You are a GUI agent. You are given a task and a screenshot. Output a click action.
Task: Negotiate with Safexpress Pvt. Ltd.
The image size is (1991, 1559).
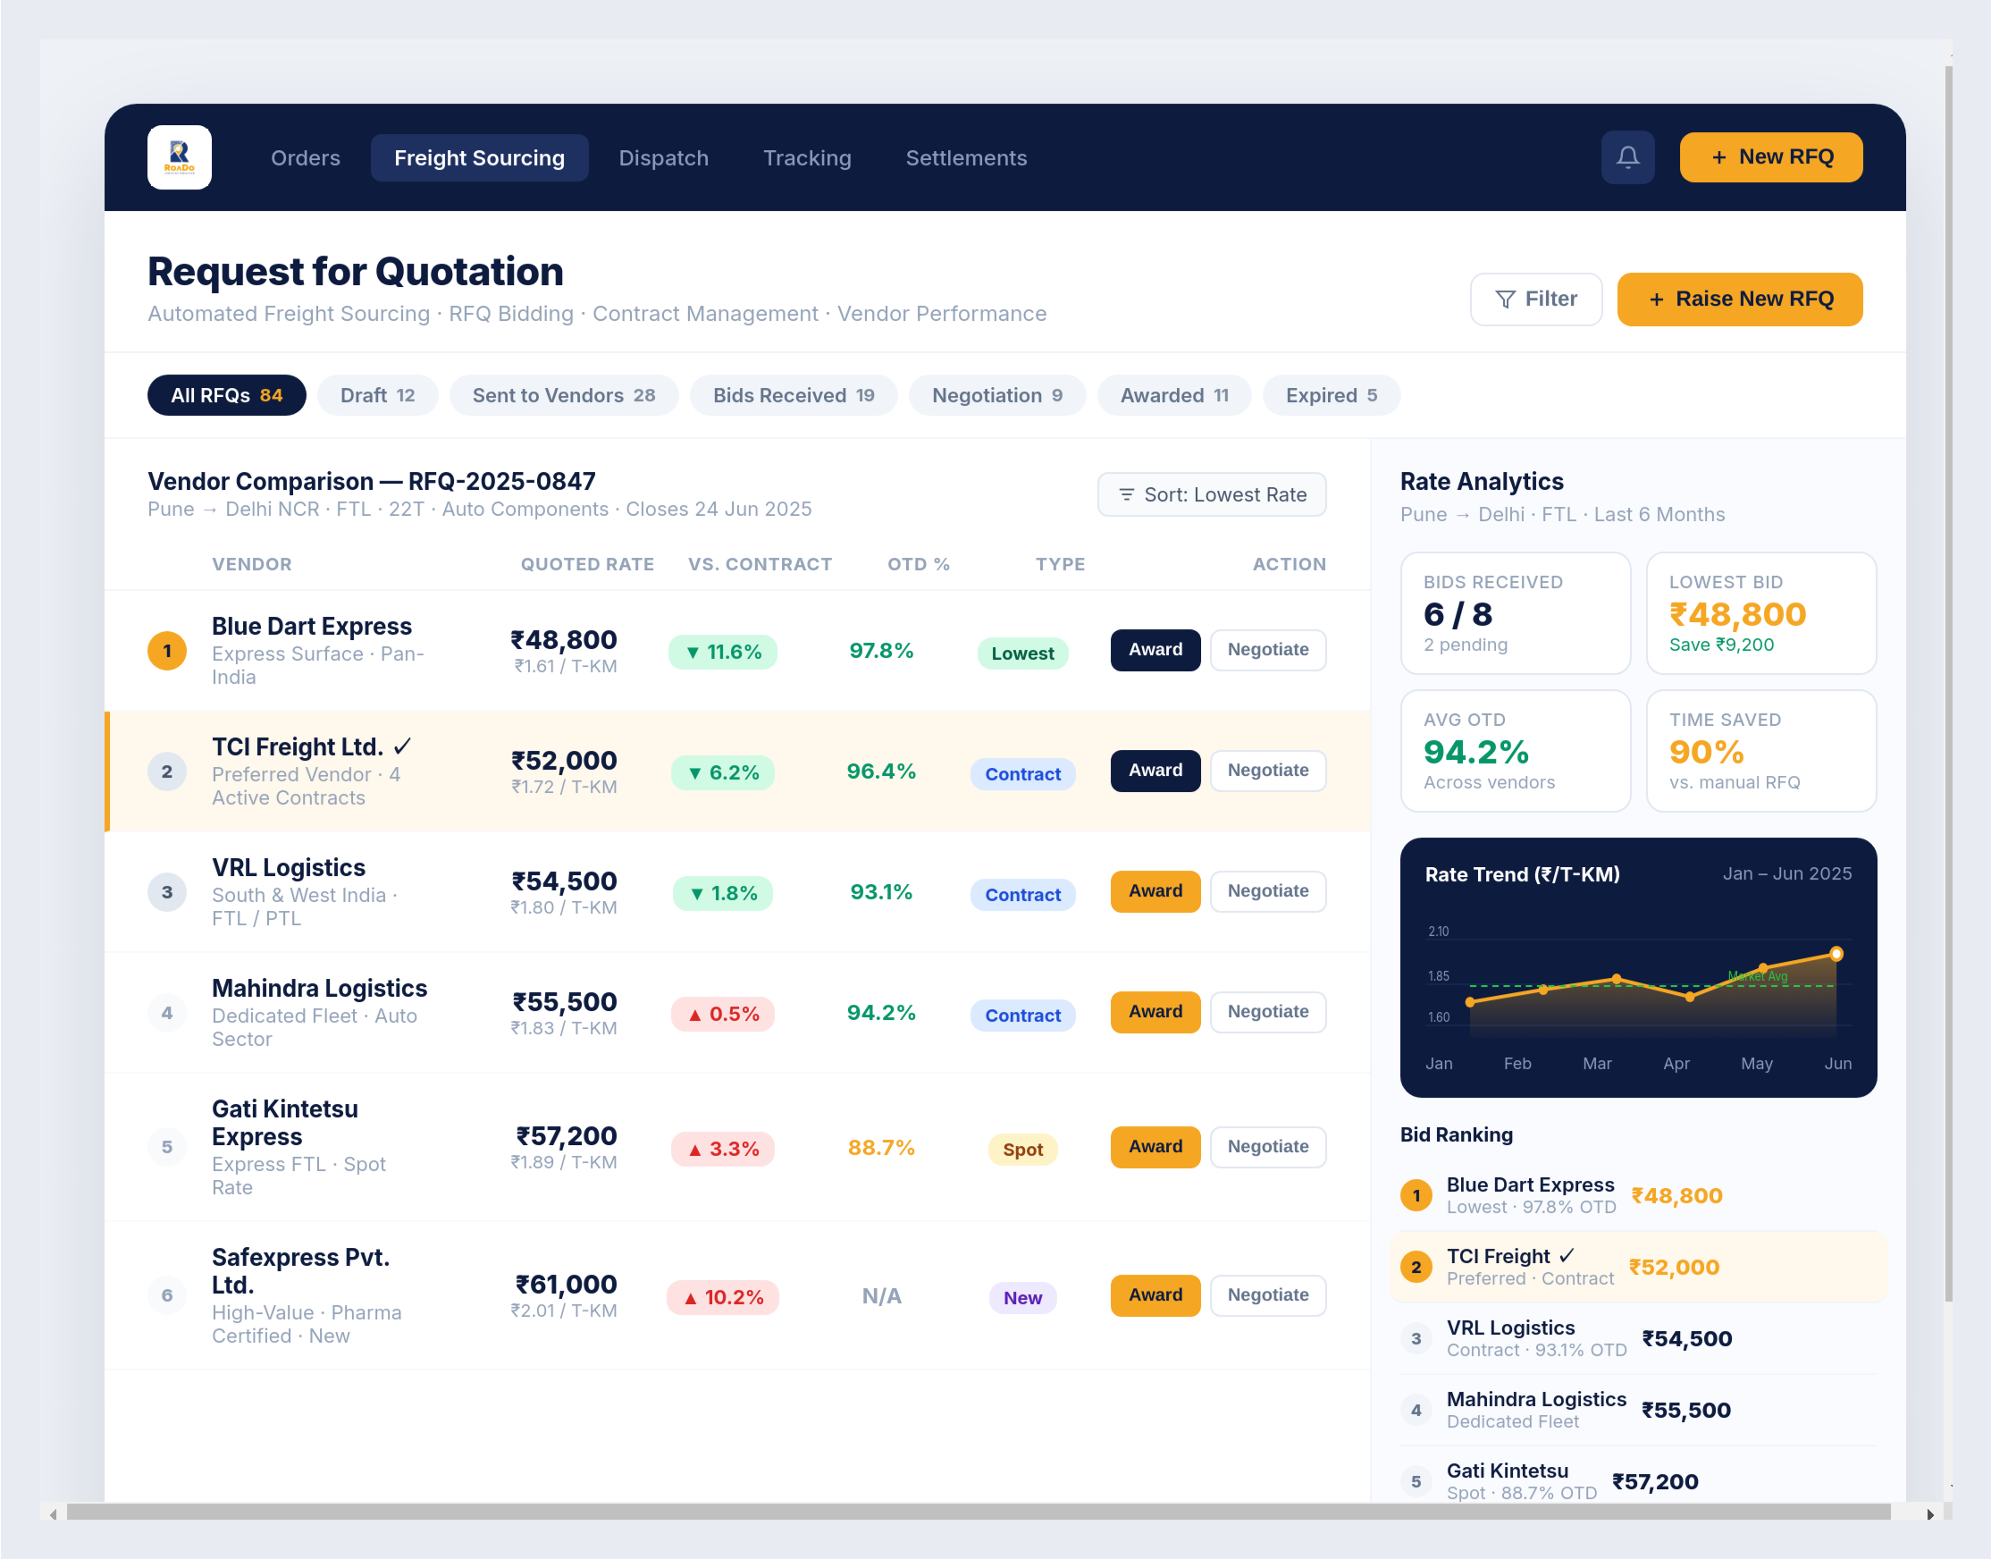click(x=1267, y=1294)
